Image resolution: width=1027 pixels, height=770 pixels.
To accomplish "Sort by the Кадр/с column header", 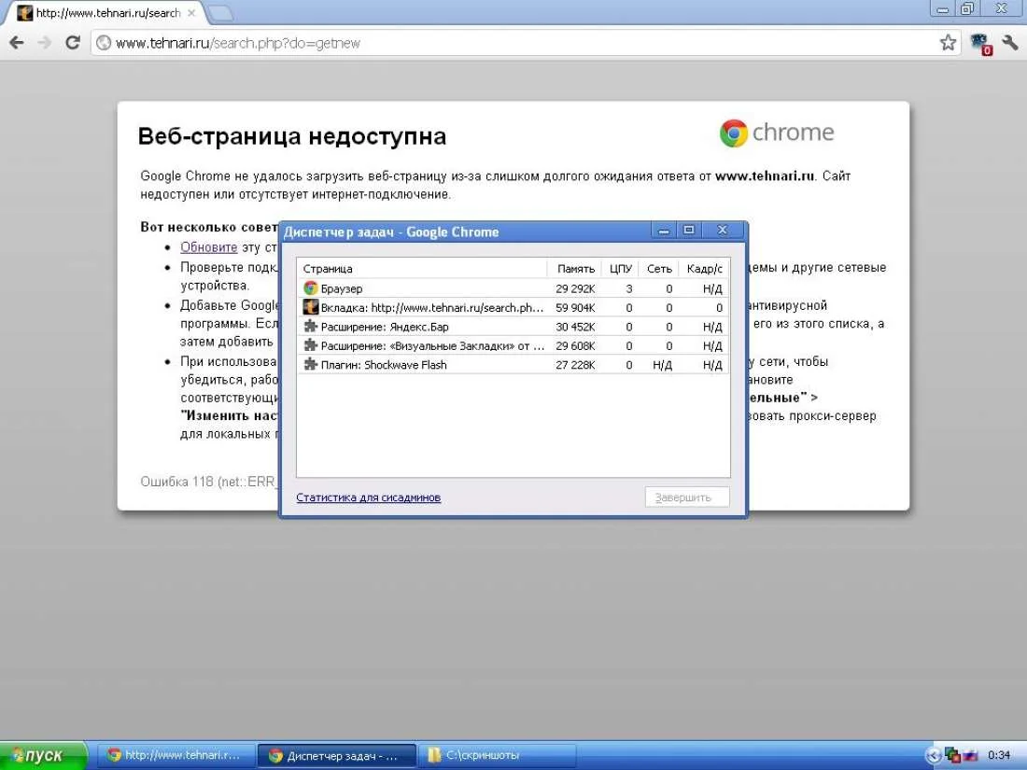I will coord(704,269).
